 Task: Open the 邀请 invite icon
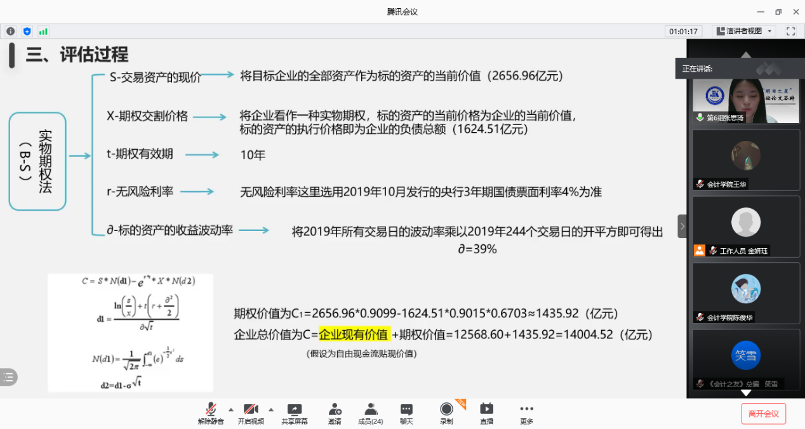335,412
